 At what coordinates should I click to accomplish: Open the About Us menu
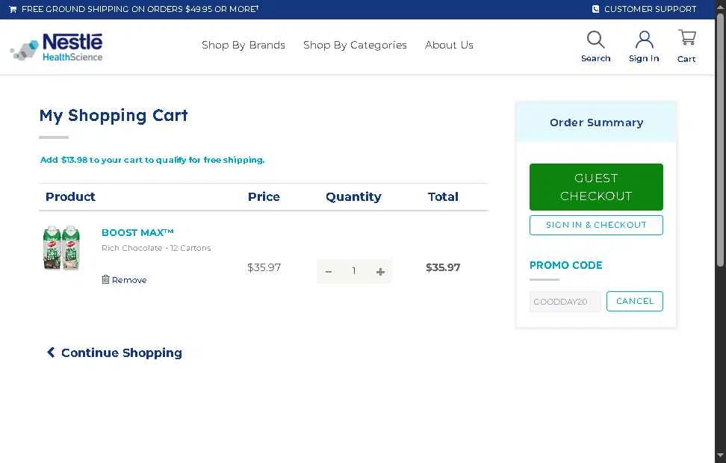(x=449, y=45)
